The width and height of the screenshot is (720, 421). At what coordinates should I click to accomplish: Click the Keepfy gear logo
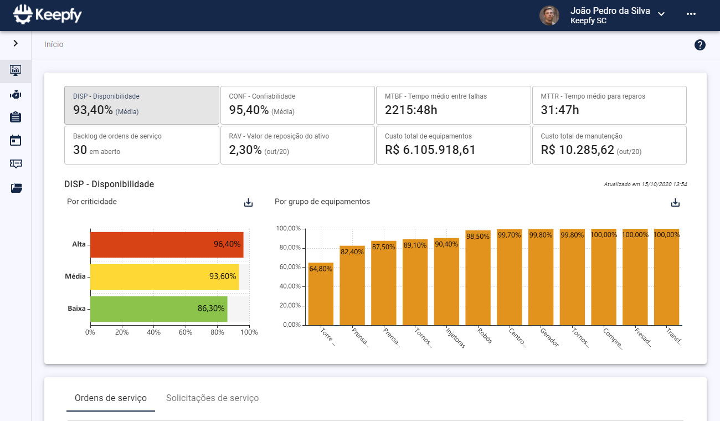(x=22, y=14)
